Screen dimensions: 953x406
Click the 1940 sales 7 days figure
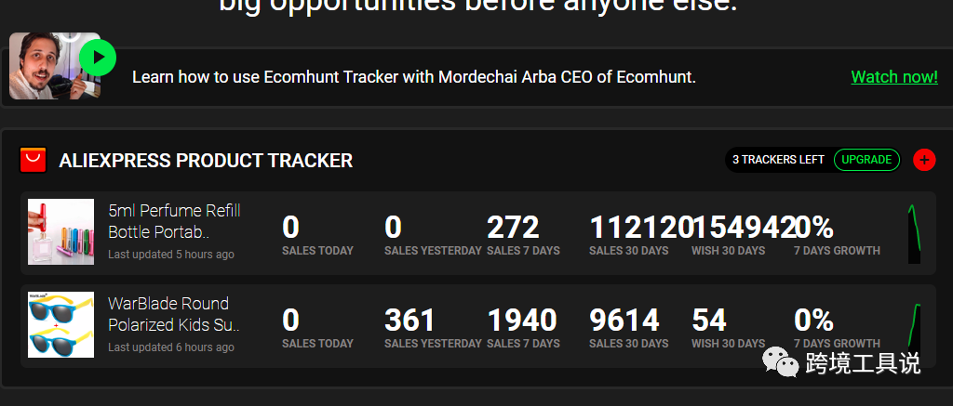point(521,321)
